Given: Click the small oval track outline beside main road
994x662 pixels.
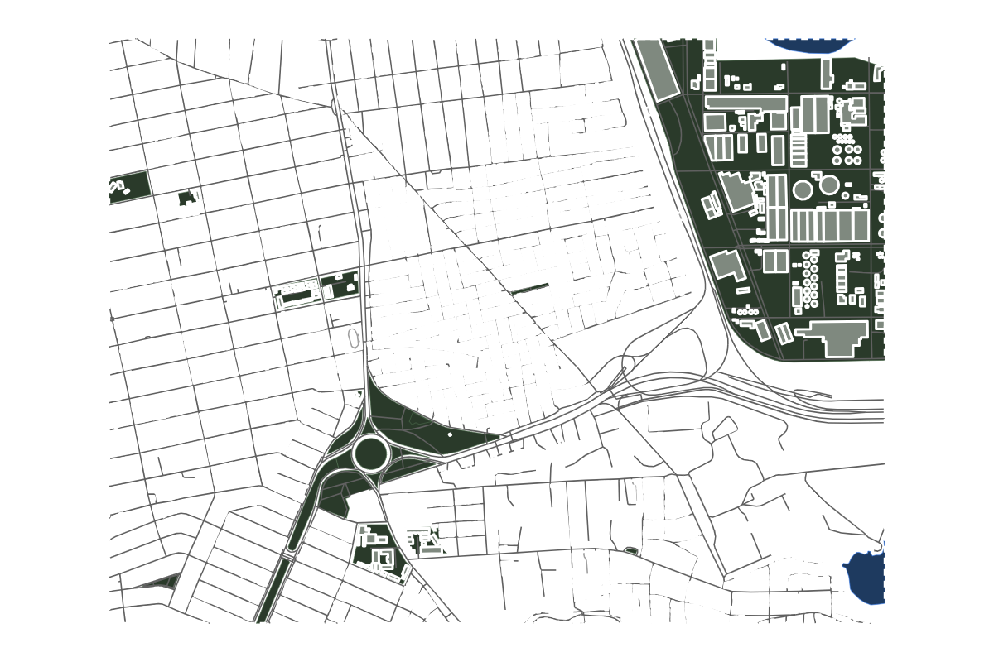Looking at the screenshot, I should pyautogui.click(x=355, y=338).
